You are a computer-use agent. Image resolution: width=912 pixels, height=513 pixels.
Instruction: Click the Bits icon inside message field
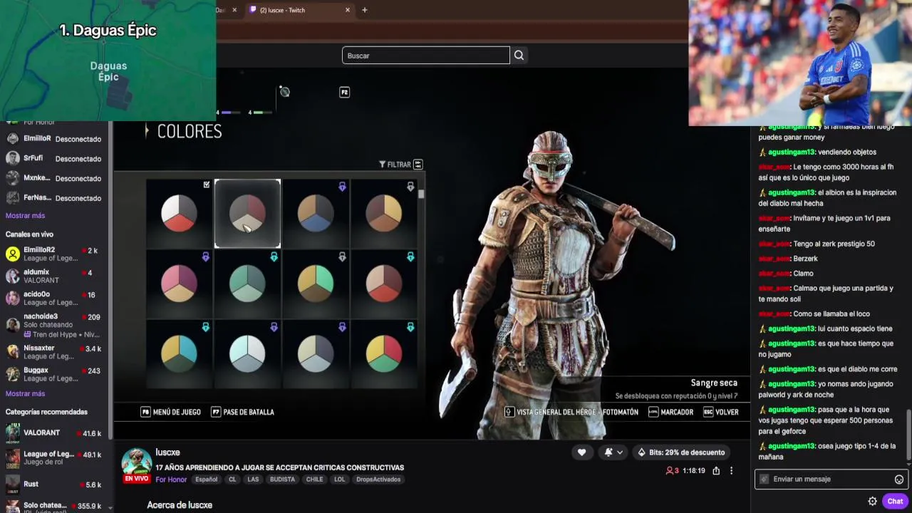(x=764, y=480)
